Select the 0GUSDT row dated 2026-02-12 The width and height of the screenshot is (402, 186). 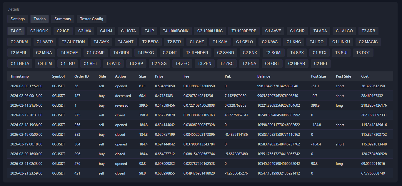pos(118,115)
